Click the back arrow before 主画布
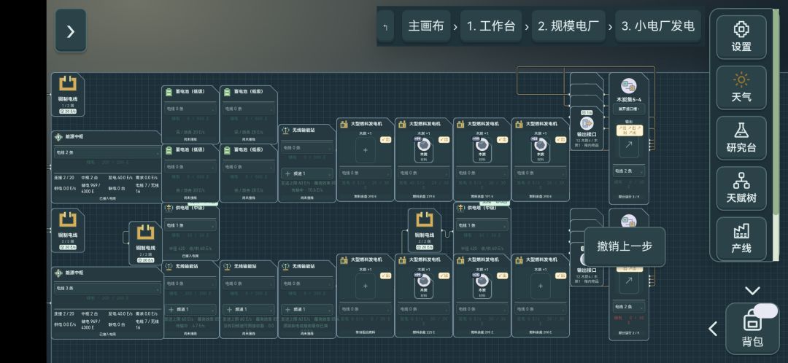 coord(385,26)
